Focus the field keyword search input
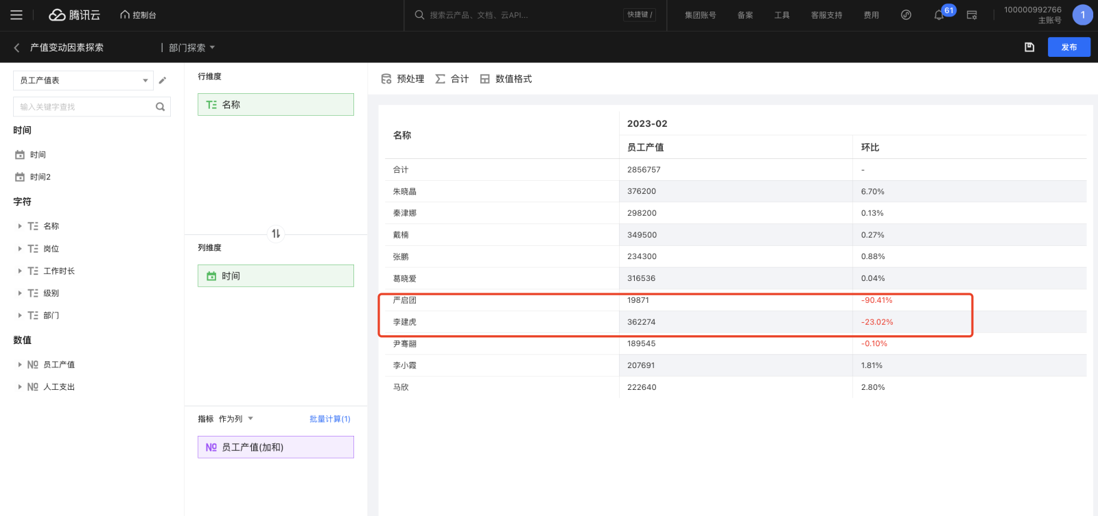 tap(83, 107)
